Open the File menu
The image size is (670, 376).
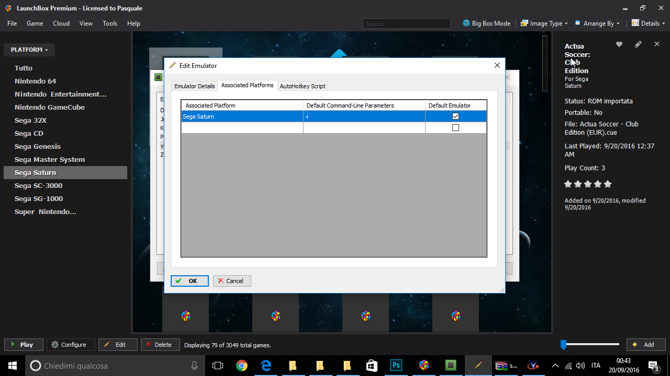tap(12, 23)
